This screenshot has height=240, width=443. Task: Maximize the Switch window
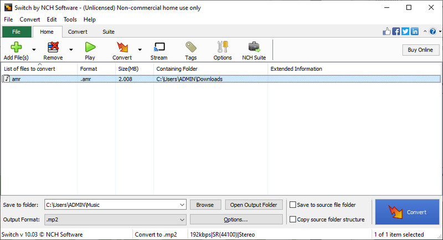tap(409, 8)
